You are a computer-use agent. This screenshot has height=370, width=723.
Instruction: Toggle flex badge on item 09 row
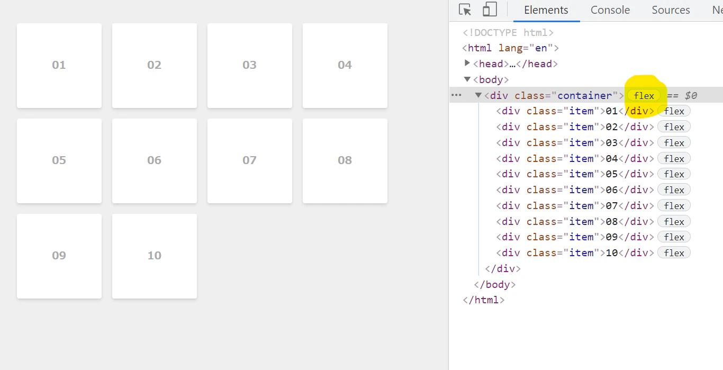674,237
